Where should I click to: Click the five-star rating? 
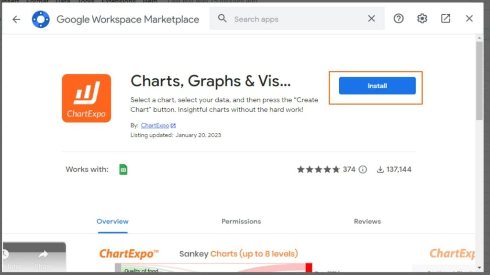pos(318,169)
